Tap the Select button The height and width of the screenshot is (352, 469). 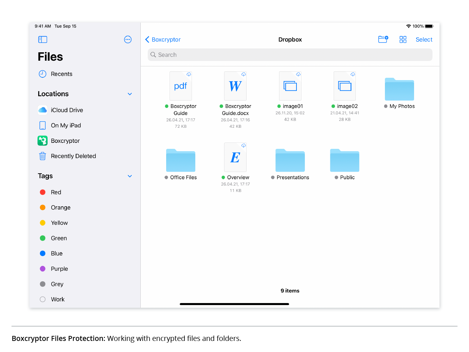pos(424,40)
